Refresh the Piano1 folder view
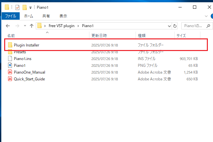 coord(175,26)
